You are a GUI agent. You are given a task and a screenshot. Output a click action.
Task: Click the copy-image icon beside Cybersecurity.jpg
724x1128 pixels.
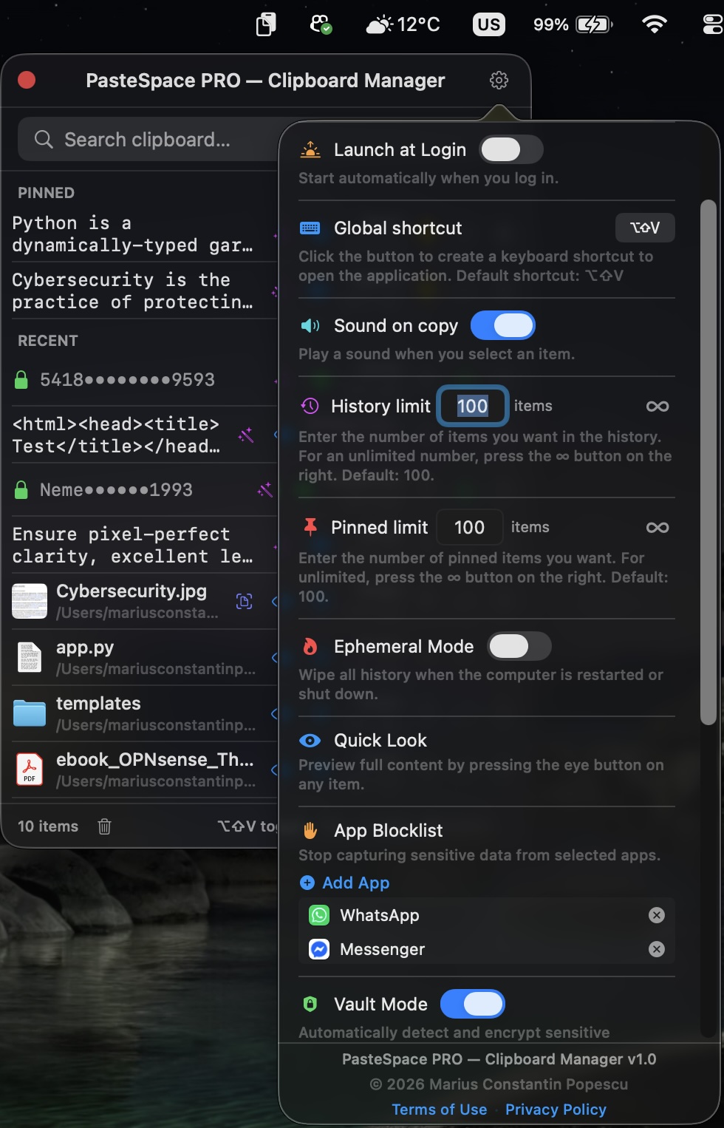tap(244, 602)
